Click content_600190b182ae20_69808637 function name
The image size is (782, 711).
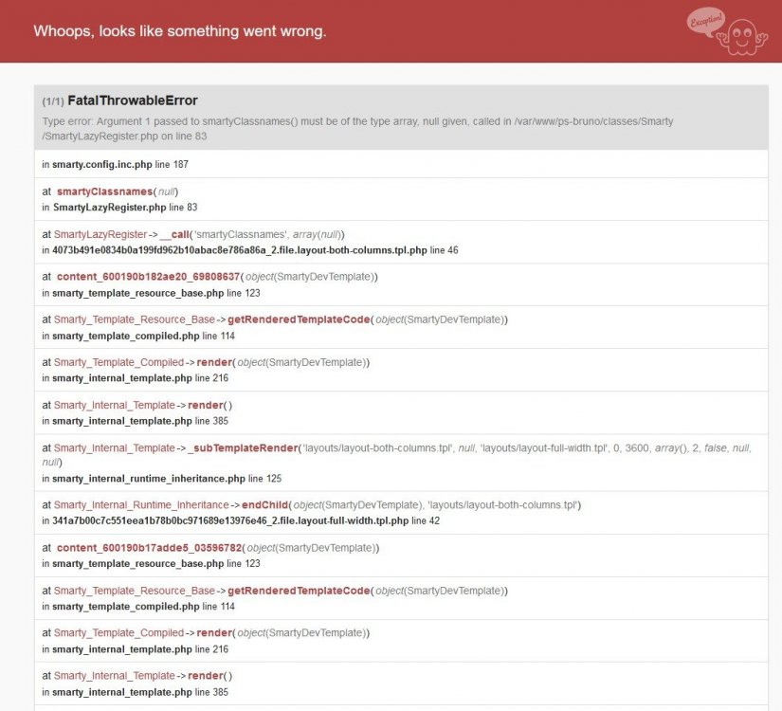(148, 277)
